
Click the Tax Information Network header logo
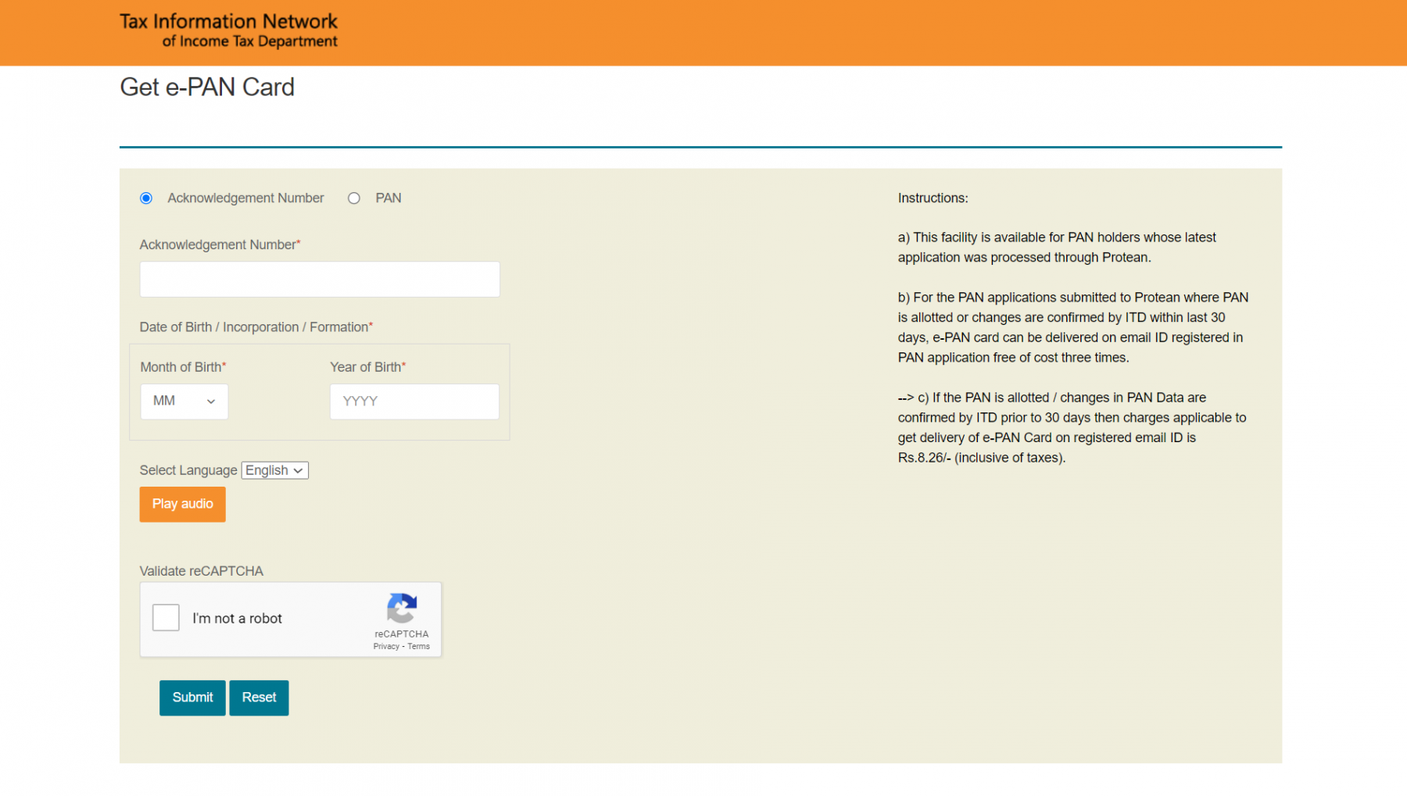(228, 30)
